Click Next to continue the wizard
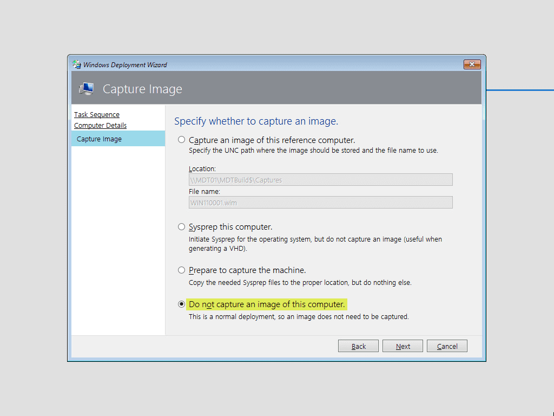 point(403,346)
